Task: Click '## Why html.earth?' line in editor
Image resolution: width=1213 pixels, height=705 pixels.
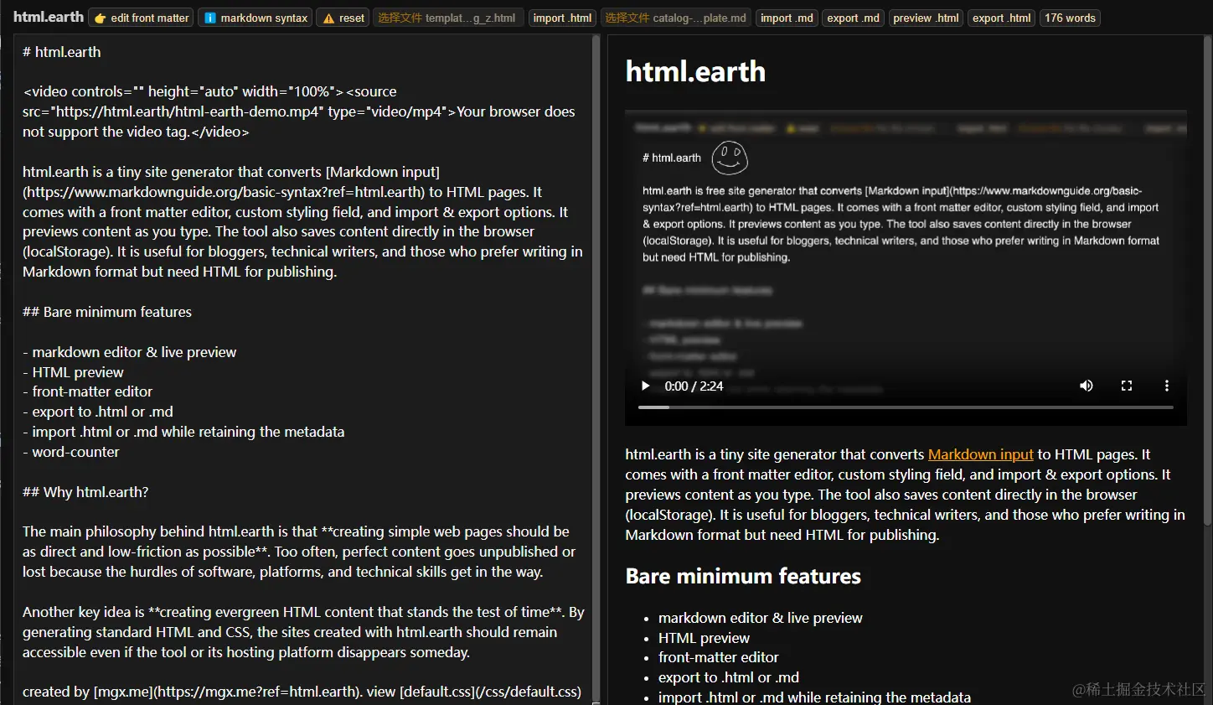Action: pyautogui.click(x=85, y=492)
